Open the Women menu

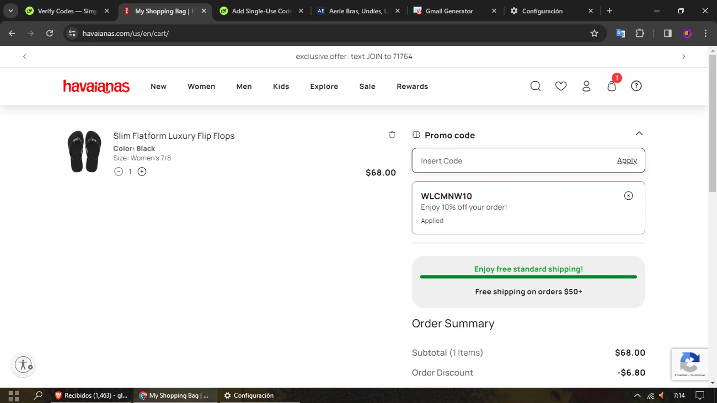[x=201, y=87]
